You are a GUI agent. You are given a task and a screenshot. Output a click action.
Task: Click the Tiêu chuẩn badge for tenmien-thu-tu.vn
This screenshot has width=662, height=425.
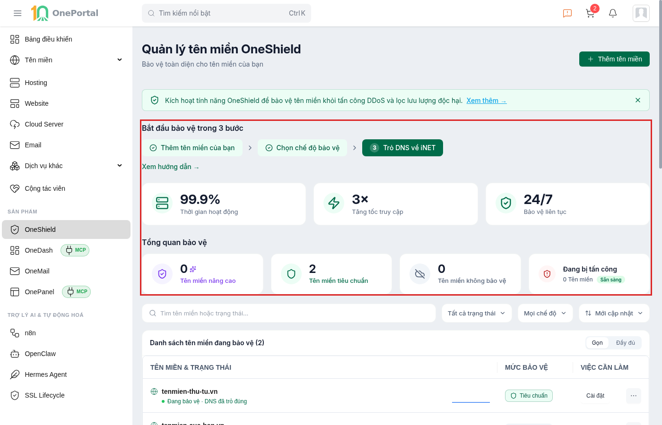tap(529, 396)
